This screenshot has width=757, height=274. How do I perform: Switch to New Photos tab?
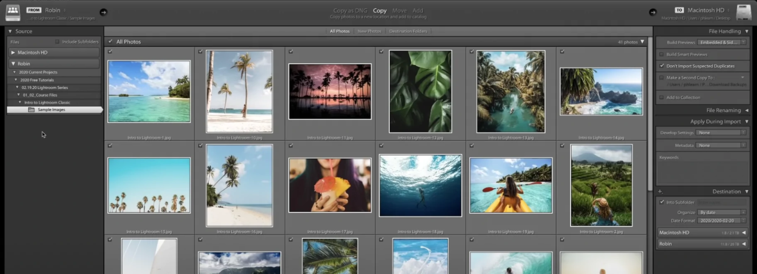click(369, 31)
